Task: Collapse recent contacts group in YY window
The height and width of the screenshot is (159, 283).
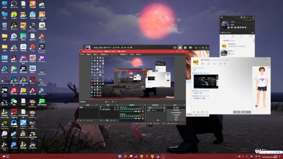Action: pos(222,41)
